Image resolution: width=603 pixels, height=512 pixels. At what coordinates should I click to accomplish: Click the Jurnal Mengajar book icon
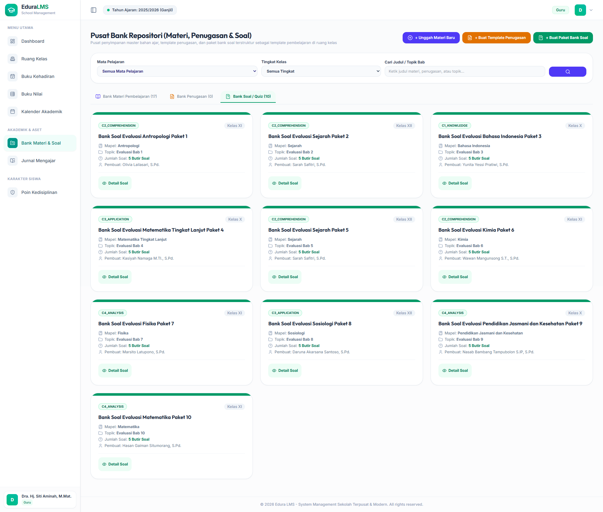click(13, 161)
